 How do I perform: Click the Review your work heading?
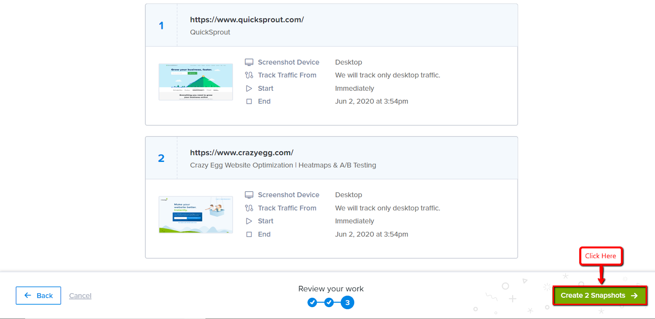[x=331, y=289]
